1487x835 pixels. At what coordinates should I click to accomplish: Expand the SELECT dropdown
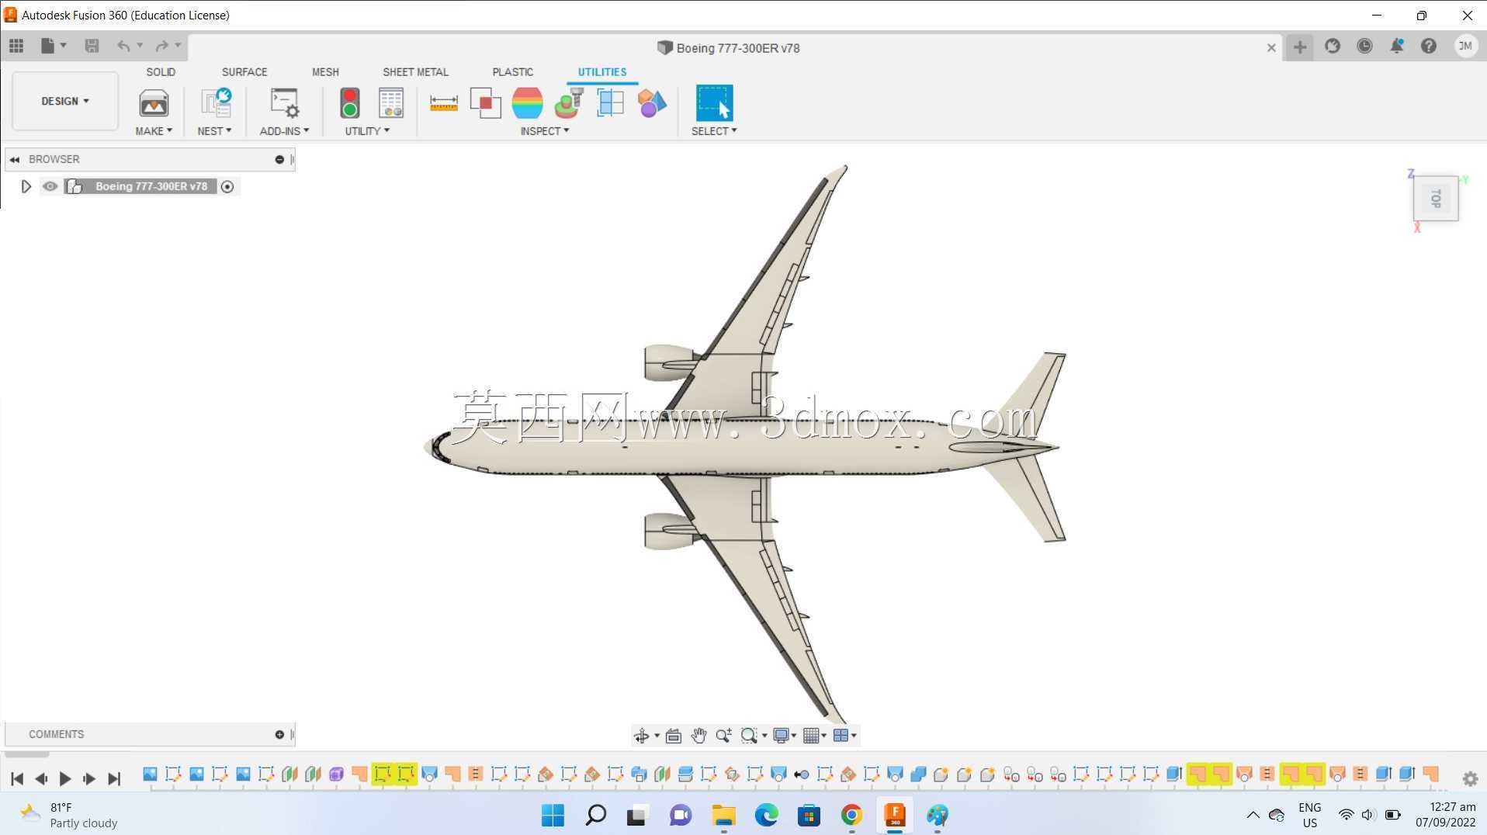click(x=714, y=131)
